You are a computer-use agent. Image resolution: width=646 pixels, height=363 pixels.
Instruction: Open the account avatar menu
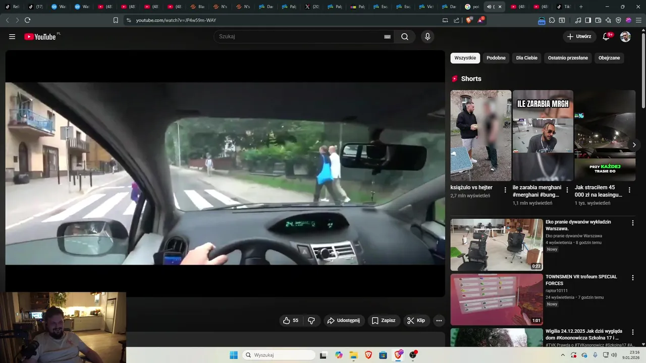pos(625,36)
